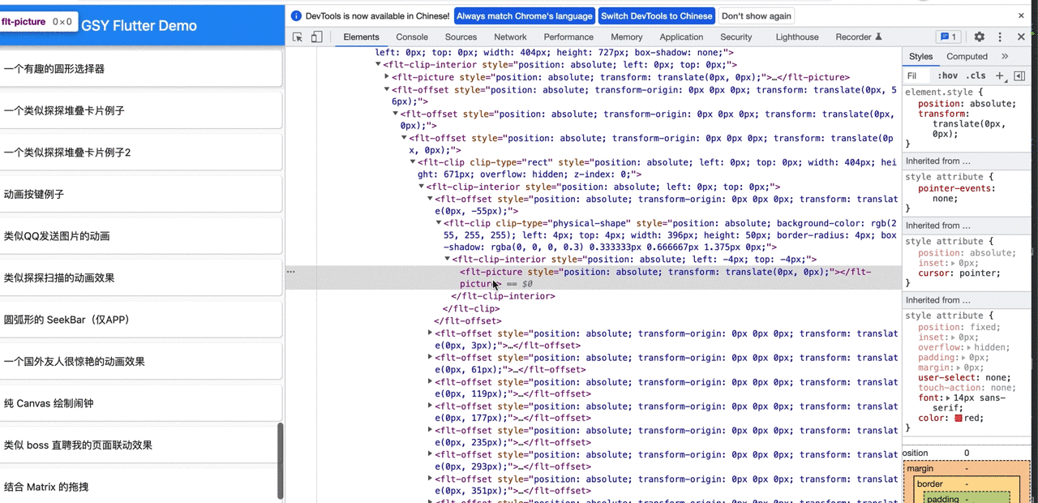
Task: Dismiss the DevTools language notification bar
Action: [1021, 15]
